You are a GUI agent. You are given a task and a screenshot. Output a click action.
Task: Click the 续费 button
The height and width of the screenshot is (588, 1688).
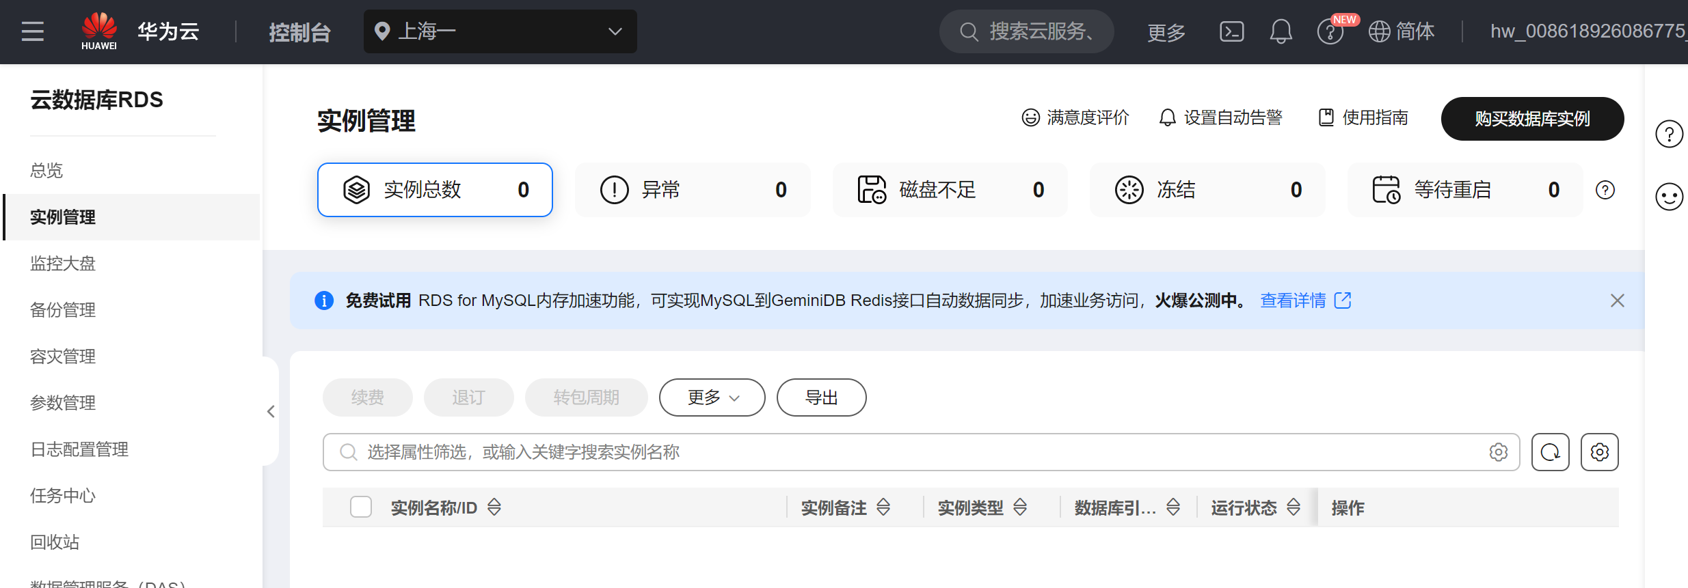[x=367, y=397]
